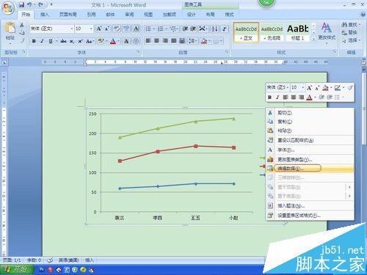Open ribbon font name combo box
The image size is (367, 275).
tap(51, 29)
